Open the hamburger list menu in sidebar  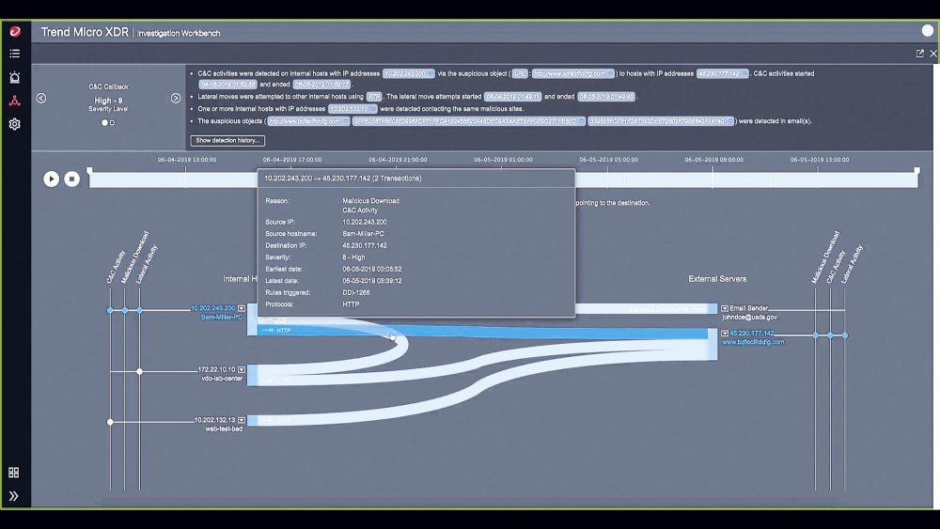click(14, 54)
